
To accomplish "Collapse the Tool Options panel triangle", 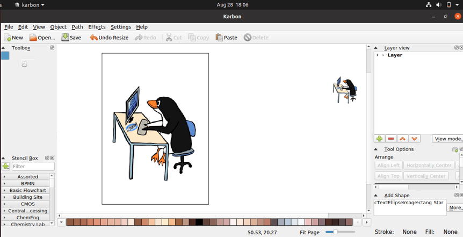I will pyautogui.click(x=376, y=149).
